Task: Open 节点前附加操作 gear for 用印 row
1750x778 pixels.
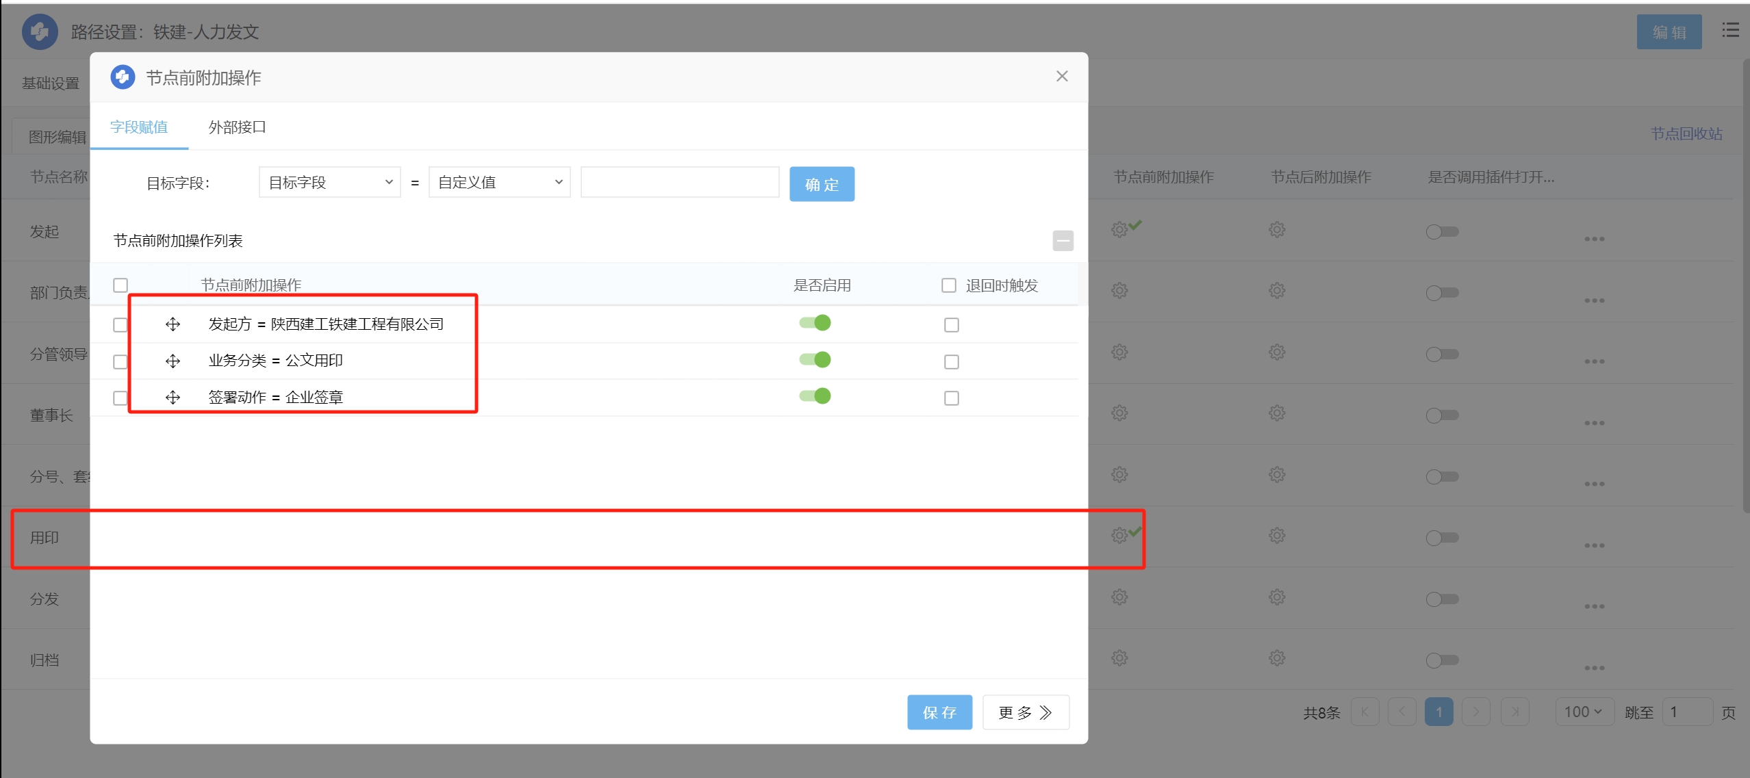Action: [x=1119, y=536]
